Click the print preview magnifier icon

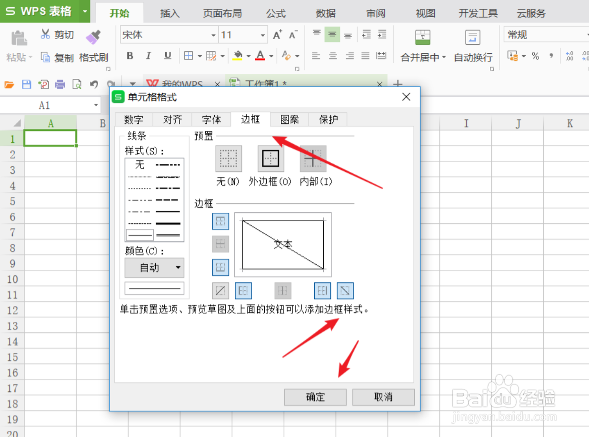(77, 85)
